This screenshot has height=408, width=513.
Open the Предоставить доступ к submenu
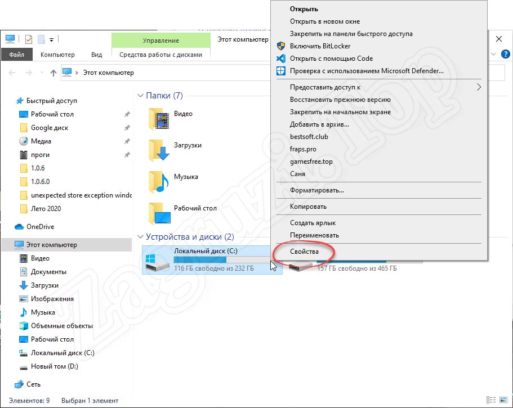click(x=321, y=87)
